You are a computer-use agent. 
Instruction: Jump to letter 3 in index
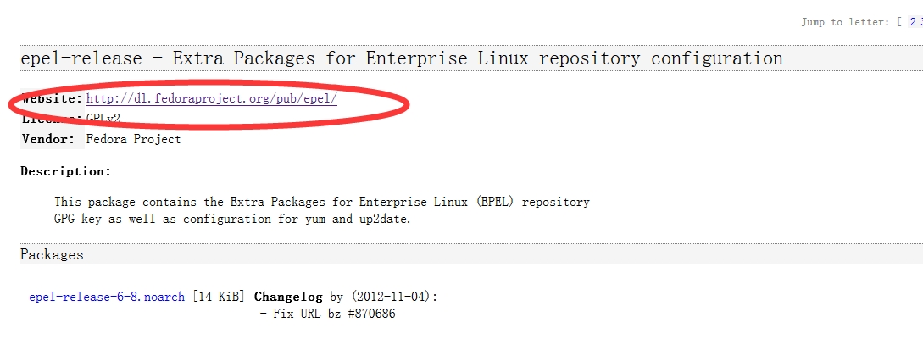tap(920, 22)
